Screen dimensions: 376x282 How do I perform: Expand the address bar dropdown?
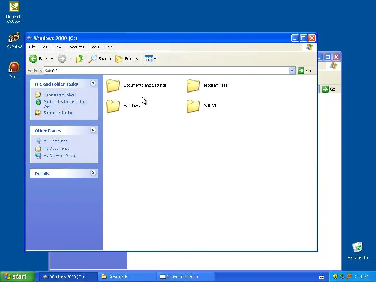(292, 70)
